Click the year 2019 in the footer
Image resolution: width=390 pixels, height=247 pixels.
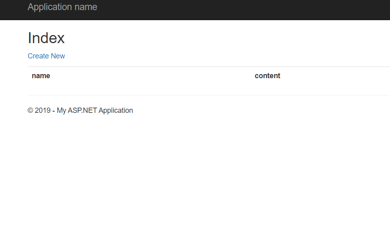point(42,110)
